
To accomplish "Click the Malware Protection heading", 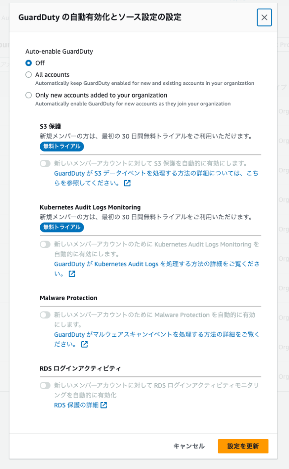I will point(69,298).
